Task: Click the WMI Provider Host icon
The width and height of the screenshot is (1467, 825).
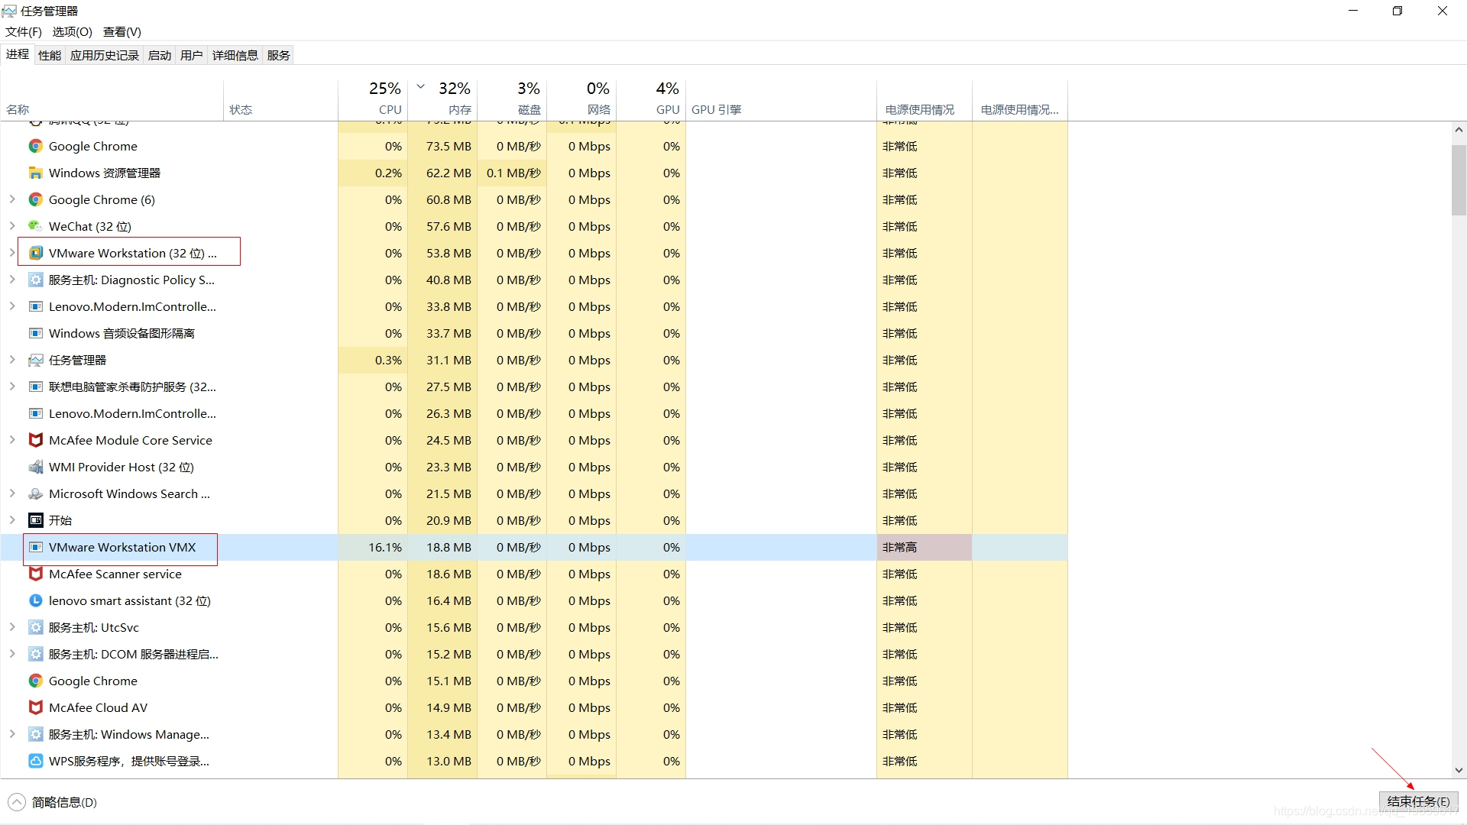Action: (35, 467)
